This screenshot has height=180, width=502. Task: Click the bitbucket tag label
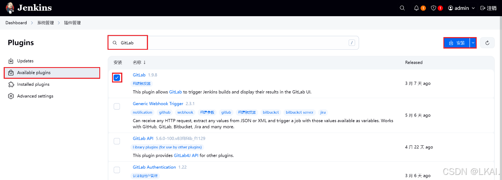(271, 112)
